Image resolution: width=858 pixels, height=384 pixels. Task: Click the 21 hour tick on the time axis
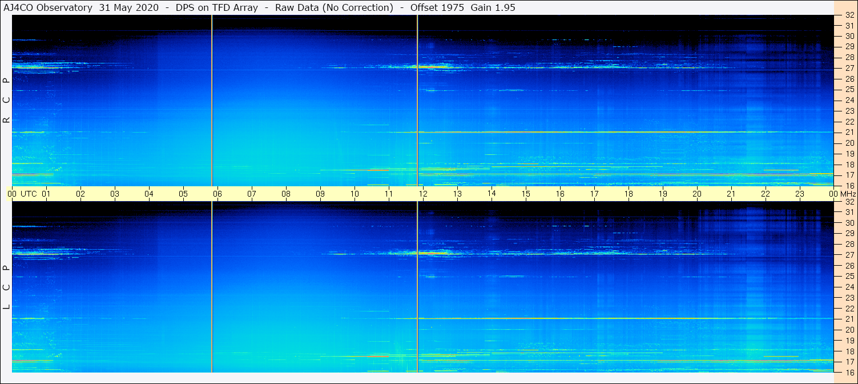[x=731, y=194]
